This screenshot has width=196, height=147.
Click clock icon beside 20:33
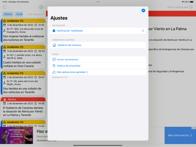(36, 51)
